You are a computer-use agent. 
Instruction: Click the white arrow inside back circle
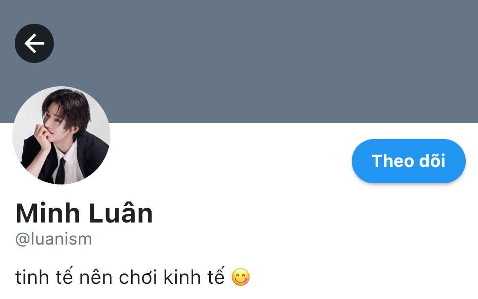[x=34, y=43]
